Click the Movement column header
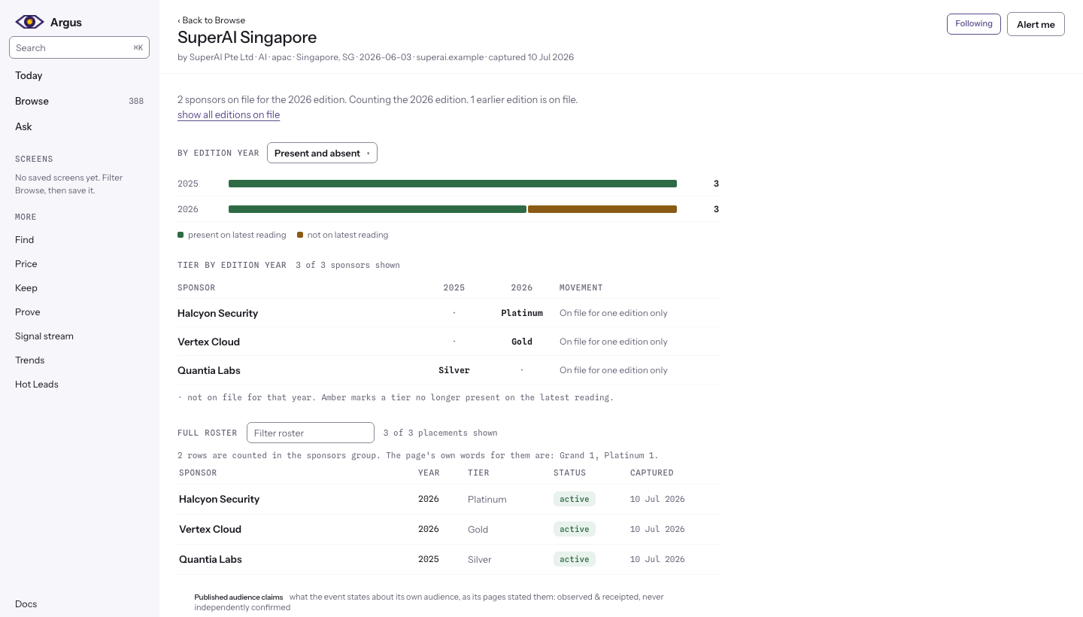Image resolution: width=1083 pixels, height=617 pixels. pos(581,287)
